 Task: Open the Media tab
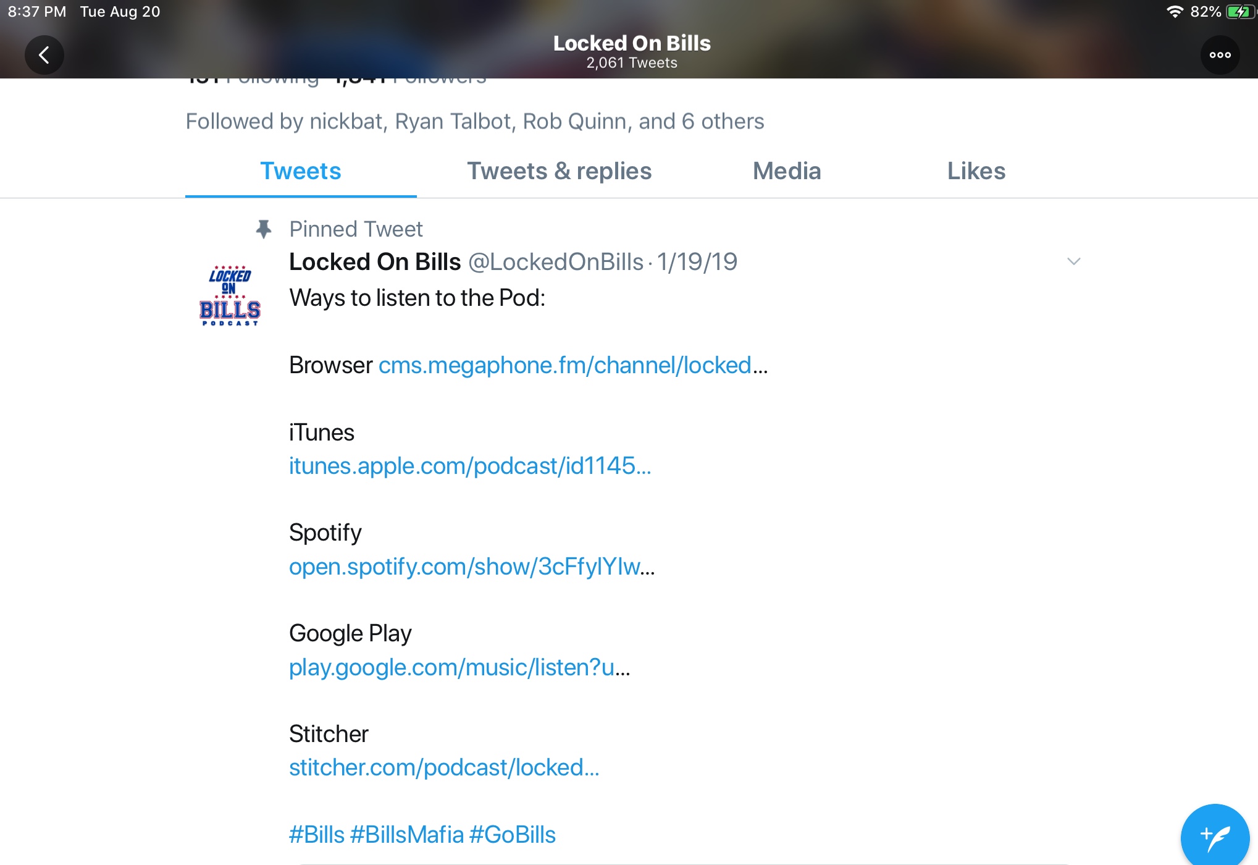click(787, 171)
